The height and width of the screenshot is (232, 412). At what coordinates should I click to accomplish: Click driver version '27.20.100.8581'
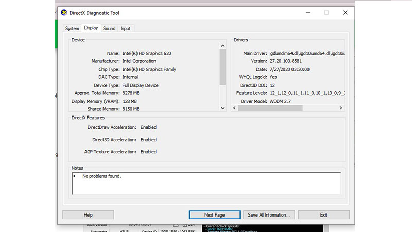click(286, 61)
